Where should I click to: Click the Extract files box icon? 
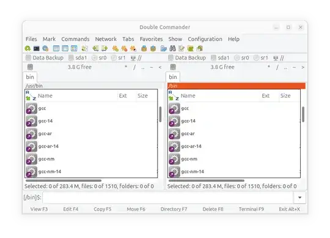click(153, 48)
